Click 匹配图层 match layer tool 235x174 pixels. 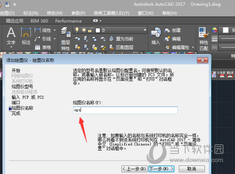pyautogui.click(x=121, y=47)
